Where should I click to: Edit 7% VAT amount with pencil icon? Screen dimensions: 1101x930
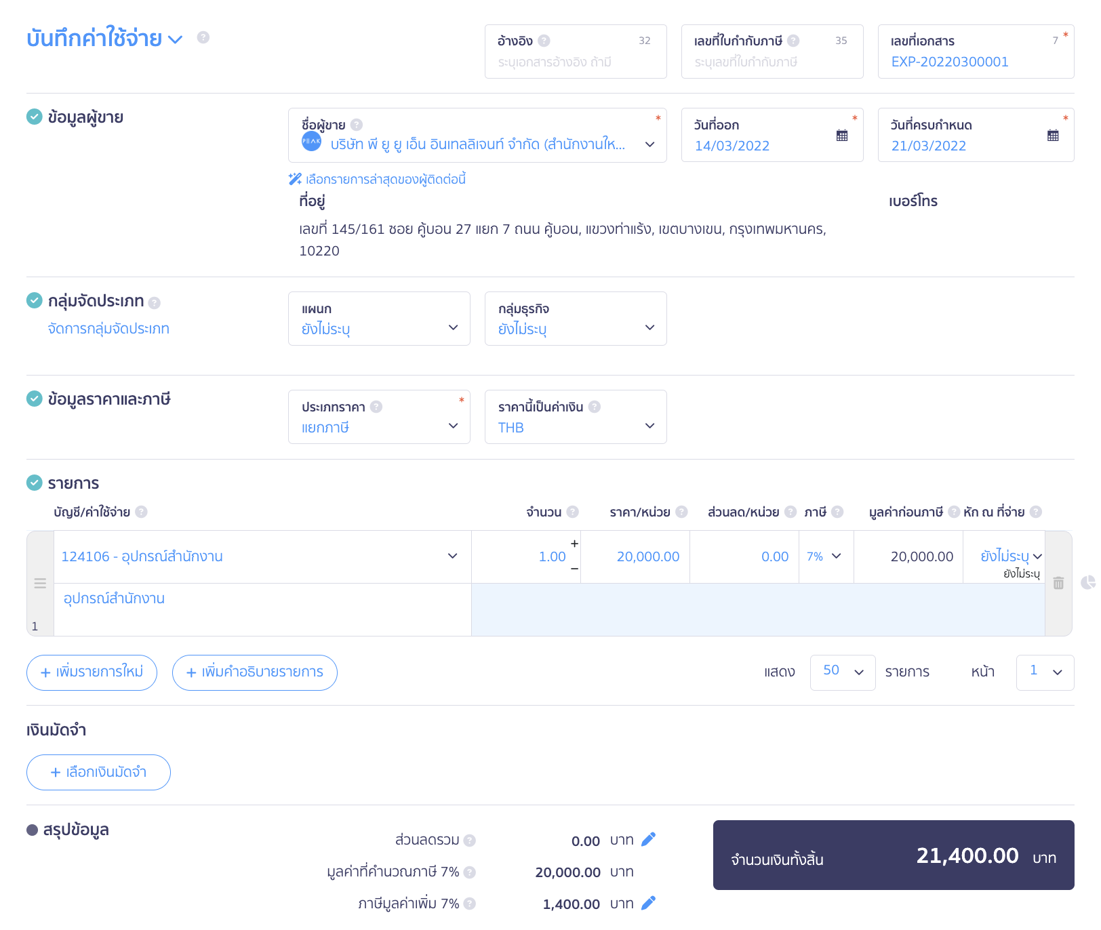pos(648,903)
